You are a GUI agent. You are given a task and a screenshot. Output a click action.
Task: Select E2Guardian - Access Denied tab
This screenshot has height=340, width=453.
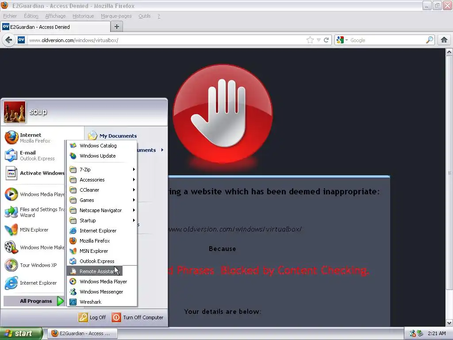[55, 27]
